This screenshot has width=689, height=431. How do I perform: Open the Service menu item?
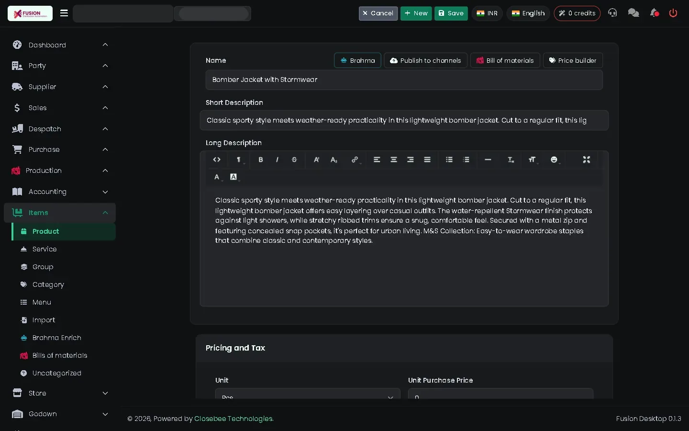(x=64, y=249)
